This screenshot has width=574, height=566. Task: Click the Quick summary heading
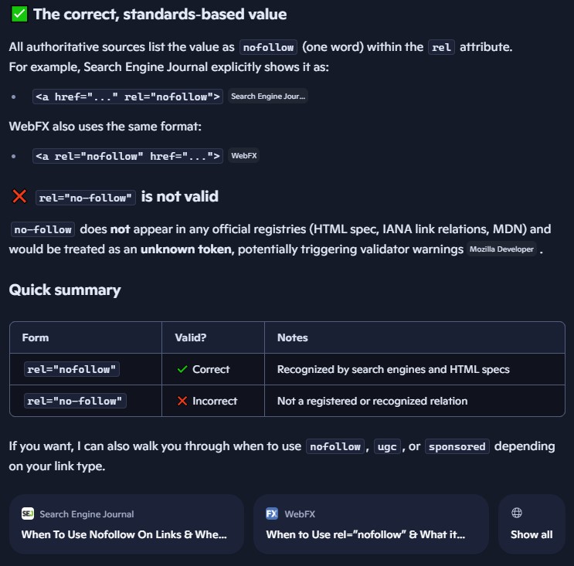click(x=65, y=290)
